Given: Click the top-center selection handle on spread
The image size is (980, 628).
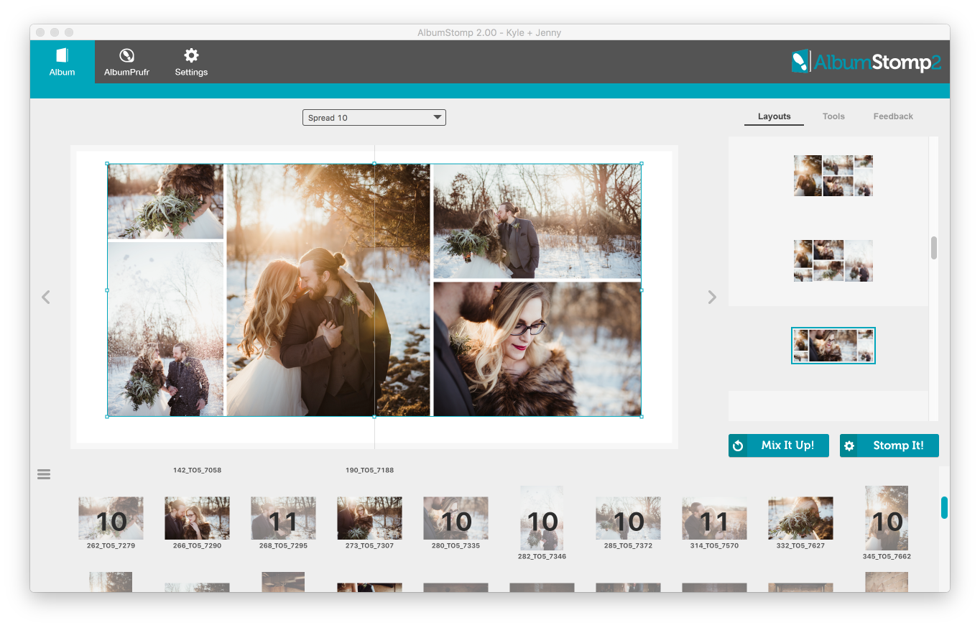Looking at the screenshot, I should tap(374, 164).
